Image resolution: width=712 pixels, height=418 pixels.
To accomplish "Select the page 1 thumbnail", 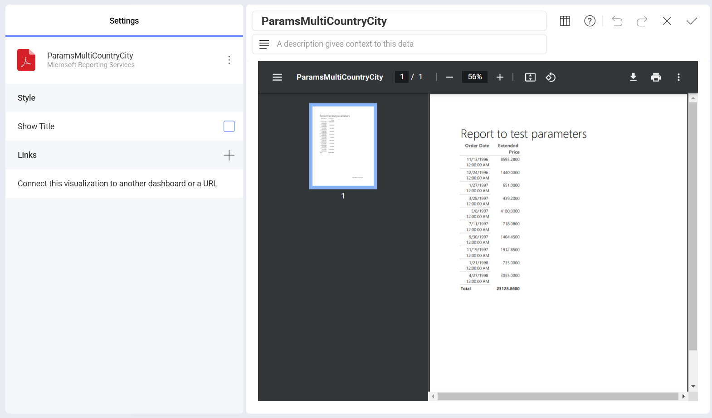I will tap(343, 146).
